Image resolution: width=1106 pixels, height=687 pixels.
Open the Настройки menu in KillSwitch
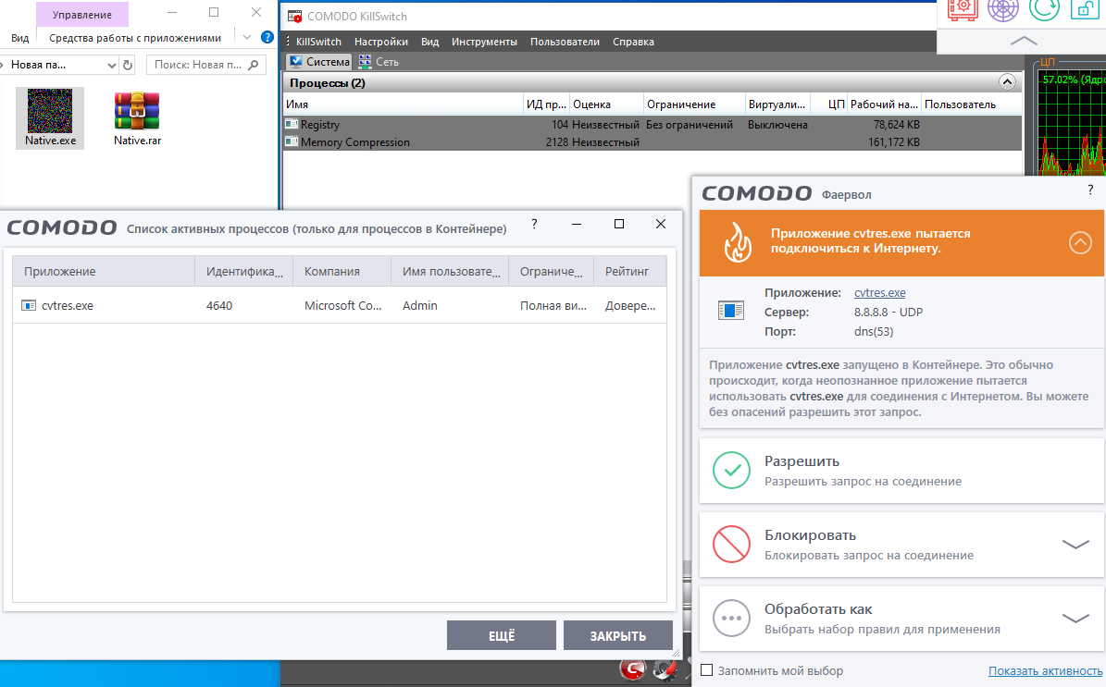[381, 42]
